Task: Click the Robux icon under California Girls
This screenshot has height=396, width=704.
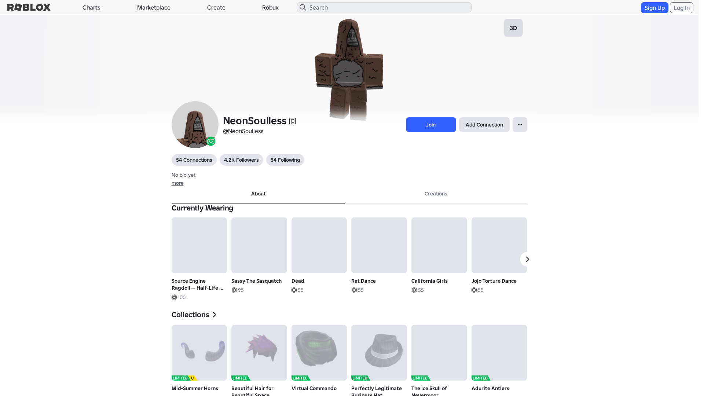Action: 414,290
